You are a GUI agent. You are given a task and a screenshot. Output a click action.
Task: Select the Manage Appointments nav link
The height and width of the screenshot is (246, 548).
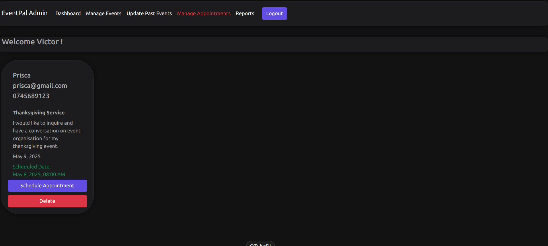[204, 13]
